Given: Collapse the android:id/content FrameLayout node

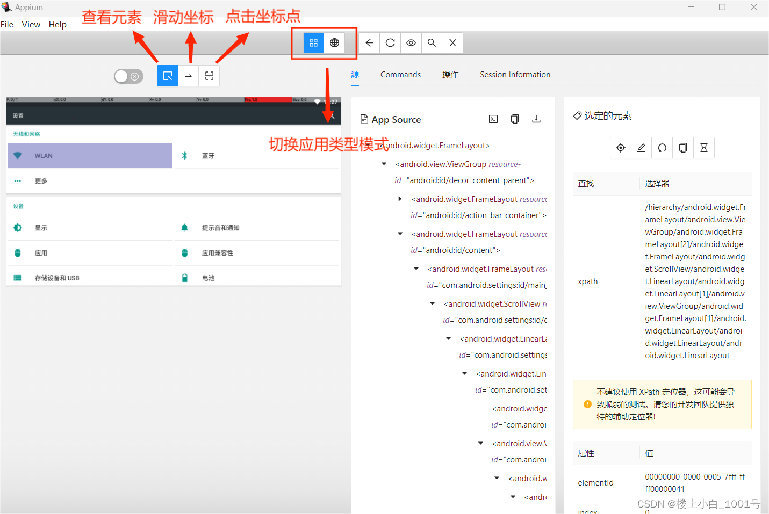Looking at the screenshot, I should pyautogui.click(x=400, y=234).
